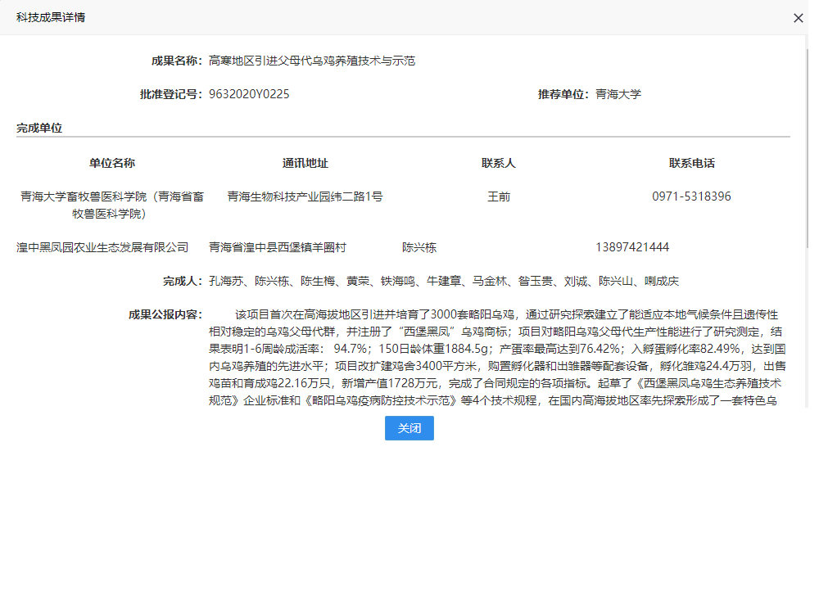Select the 湟中黑凤园农业生态发展有限公司 row

click(x=102, y=247)
